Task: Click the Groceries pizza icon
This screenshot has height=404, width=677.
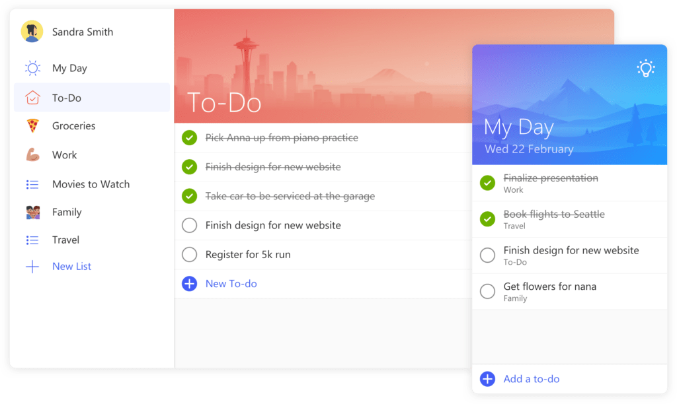Action: tap(31, 125)
